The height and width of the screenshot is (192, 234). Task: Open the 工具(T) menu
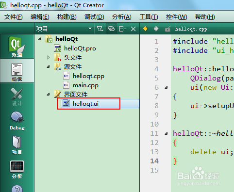(x=149, y=17)
